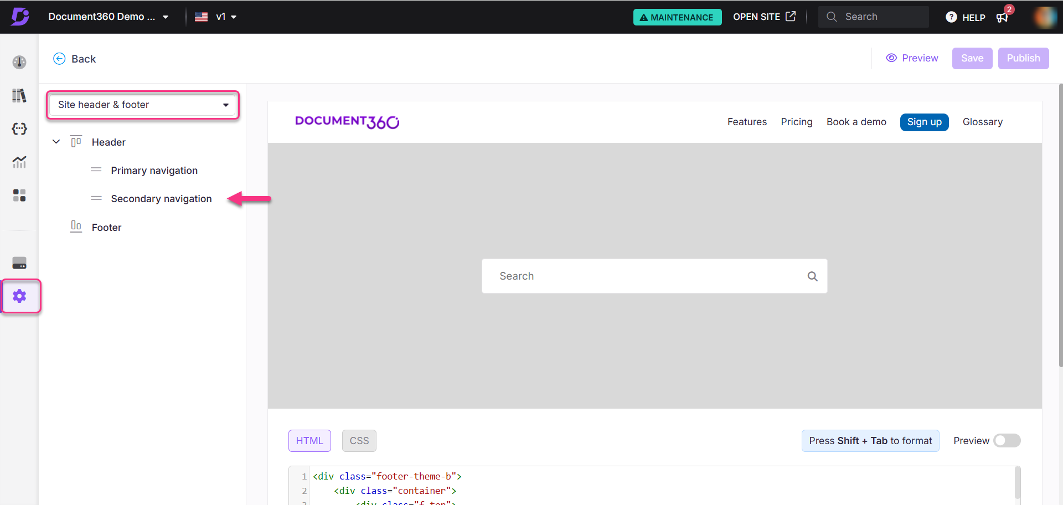
Task: Open the Documentation books icon in sidebar
Action: (19, 96)
